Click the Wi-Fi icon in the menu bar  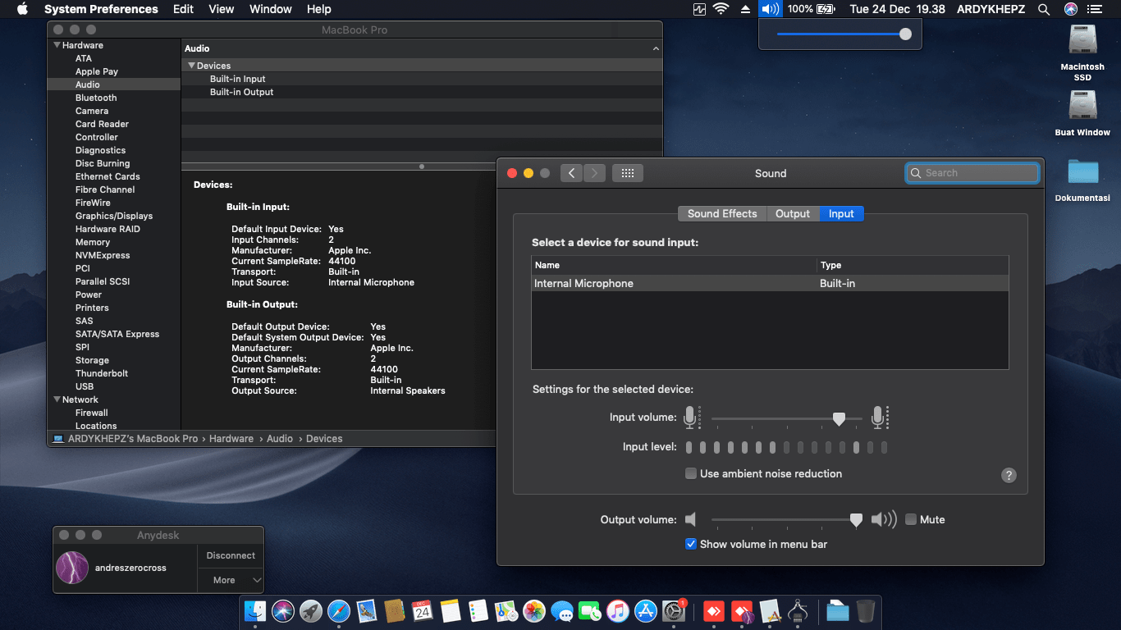(x=721, y=9)
